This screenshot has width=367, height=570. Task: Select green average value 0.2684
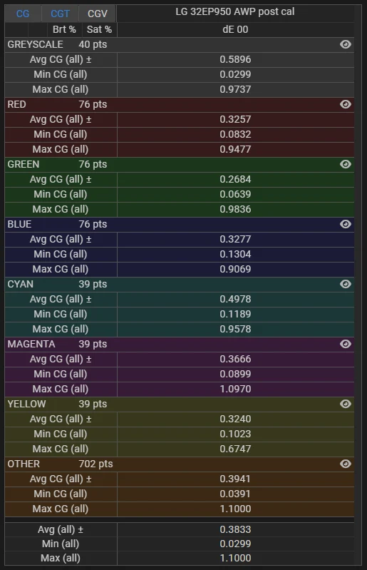click(235, 179)
